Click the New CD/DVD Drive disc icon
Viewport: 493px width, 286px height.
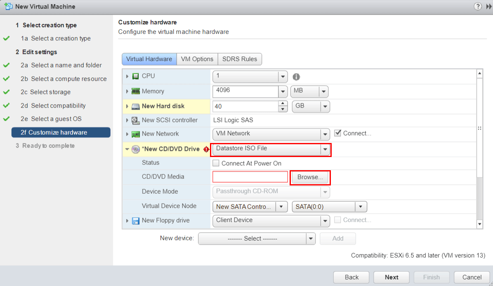tap(135, 149)
